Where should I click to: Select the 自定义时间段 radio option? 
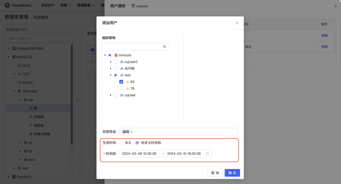point(137,143)
